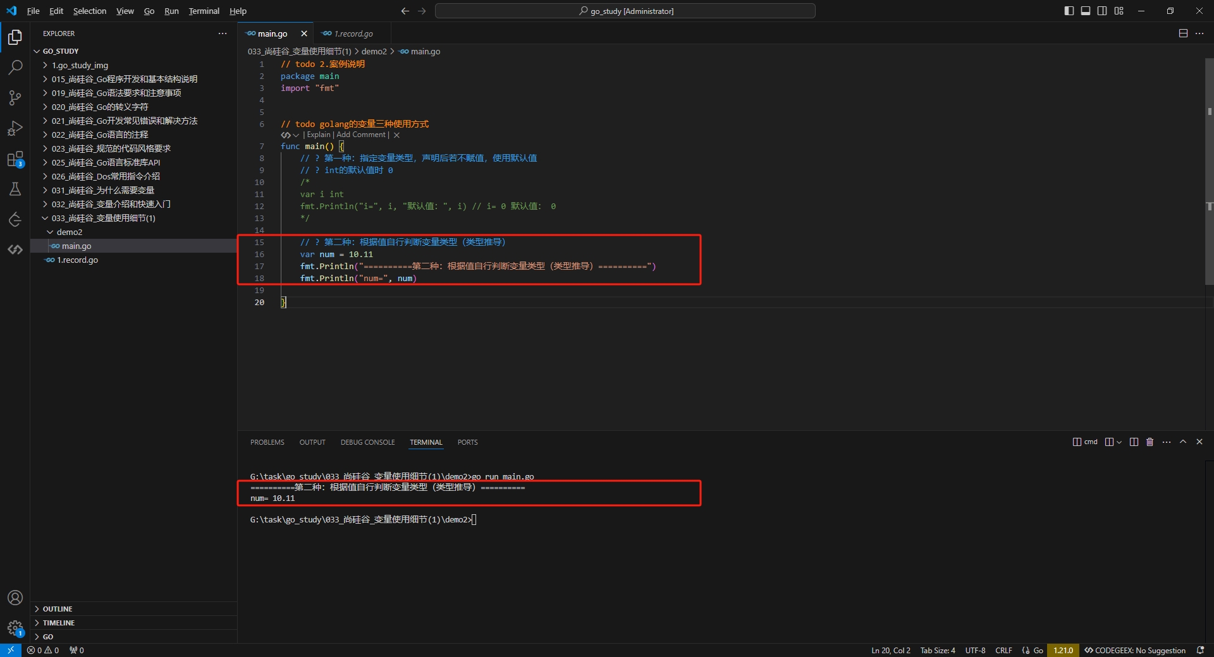The height and width of the screenshot is (657, 1214).
Task: Expand the OUTLINE section
Action: (x=58, y=609)
